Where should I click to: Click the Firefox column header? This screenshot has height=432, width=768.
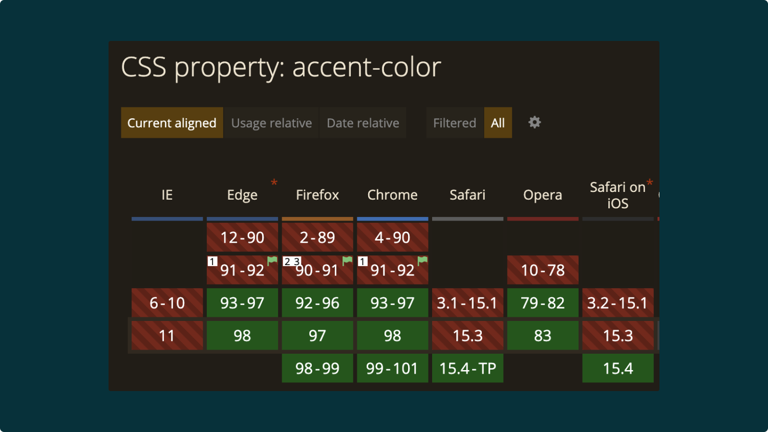317,195
